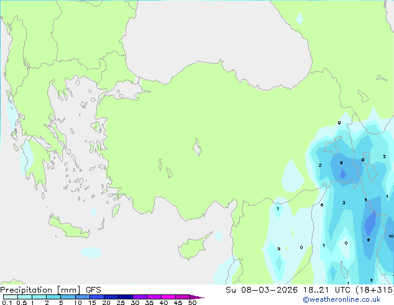Click the "20" legend scale label

coord(106,303)
